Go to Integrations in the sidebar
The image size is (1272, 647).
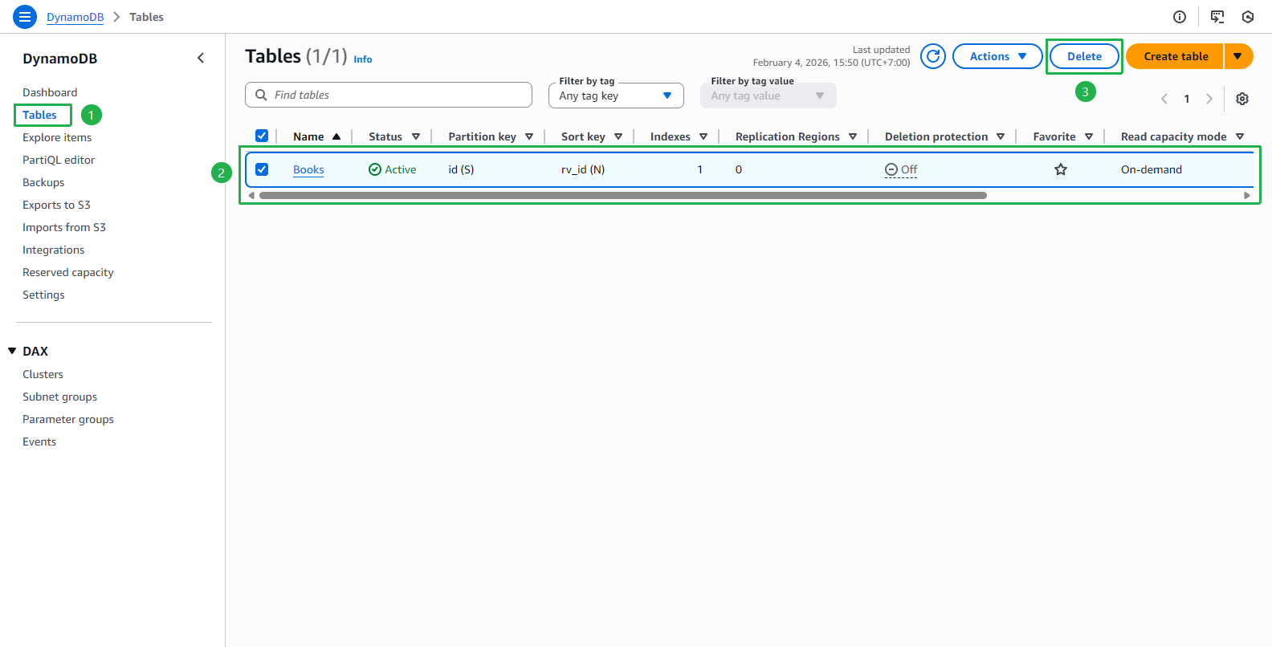tap(53, 250)
